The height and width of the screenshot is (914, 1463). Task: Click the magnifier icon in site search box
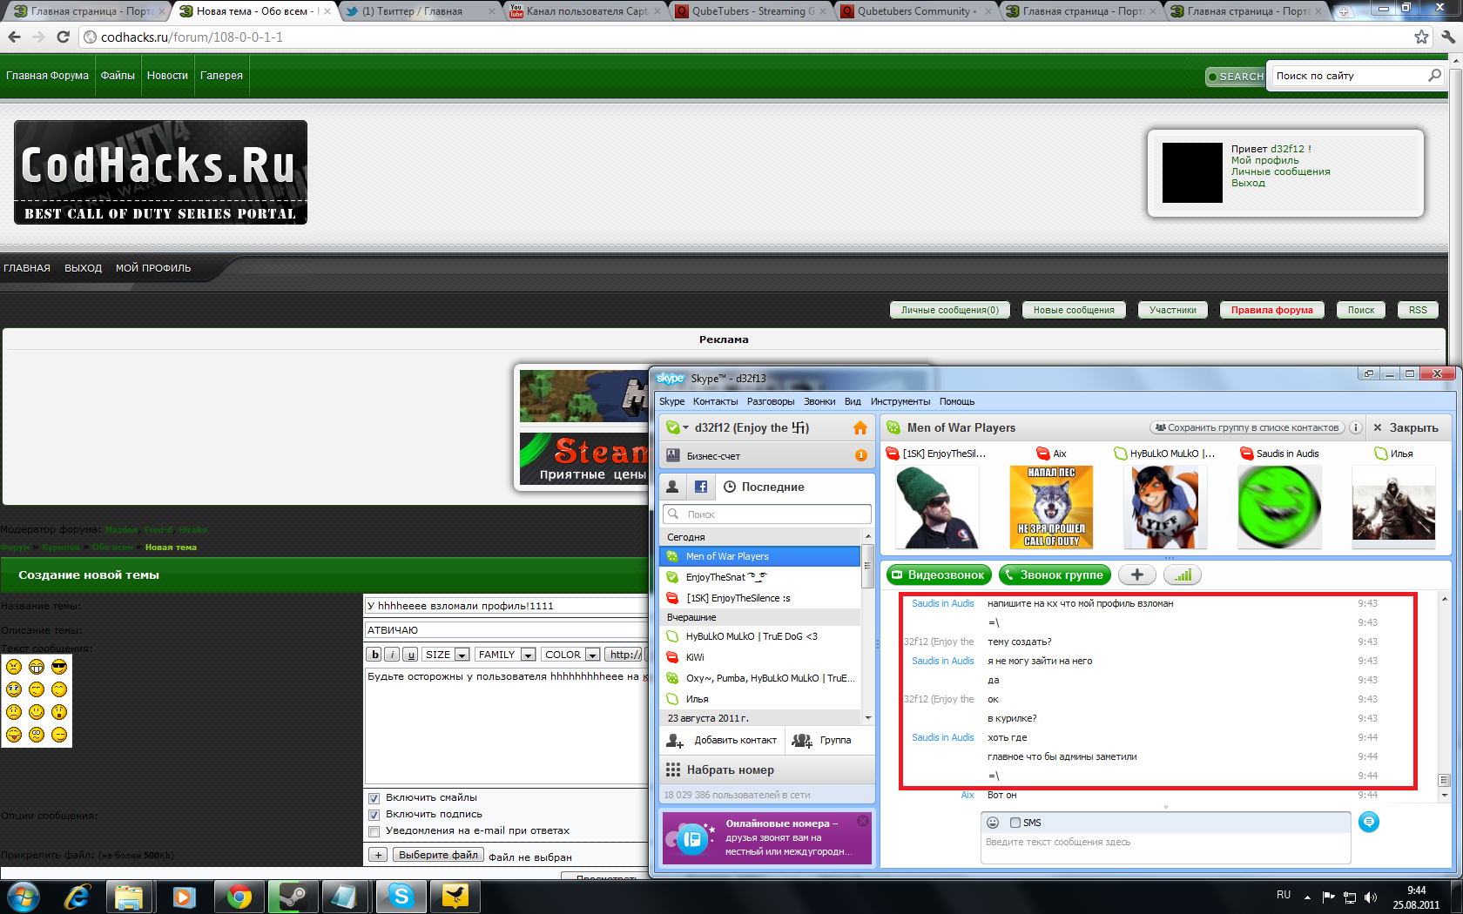tap(1433, 76)
